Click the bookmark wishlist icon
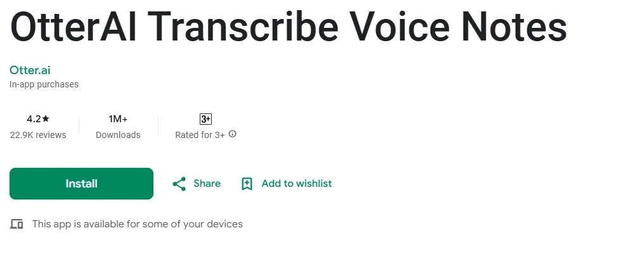 (x=247, y=184)
